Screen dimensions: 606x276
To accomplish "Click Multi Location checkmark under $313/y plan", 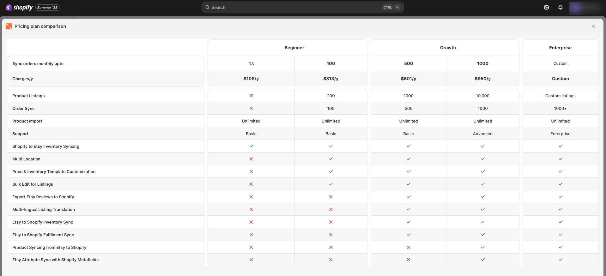I will (331, 159).
